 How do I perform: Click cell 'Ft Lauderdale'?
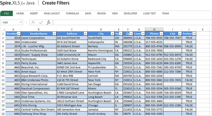click(x=101, y=67)
